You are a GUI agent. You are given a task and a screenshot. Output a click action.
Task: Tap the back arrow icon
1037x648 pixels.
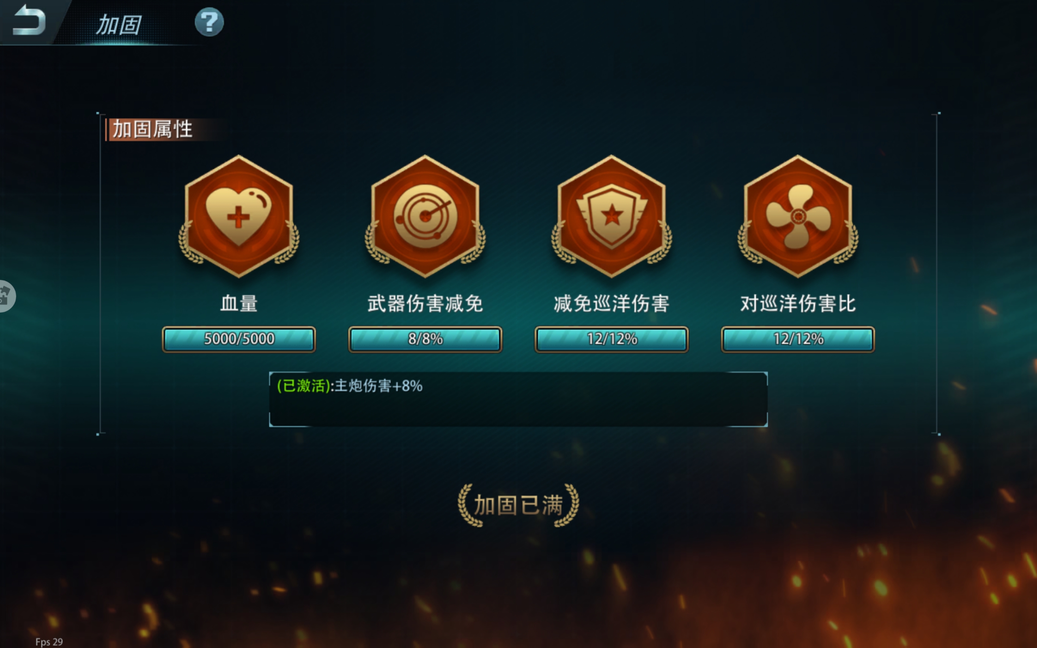(29, 20)
